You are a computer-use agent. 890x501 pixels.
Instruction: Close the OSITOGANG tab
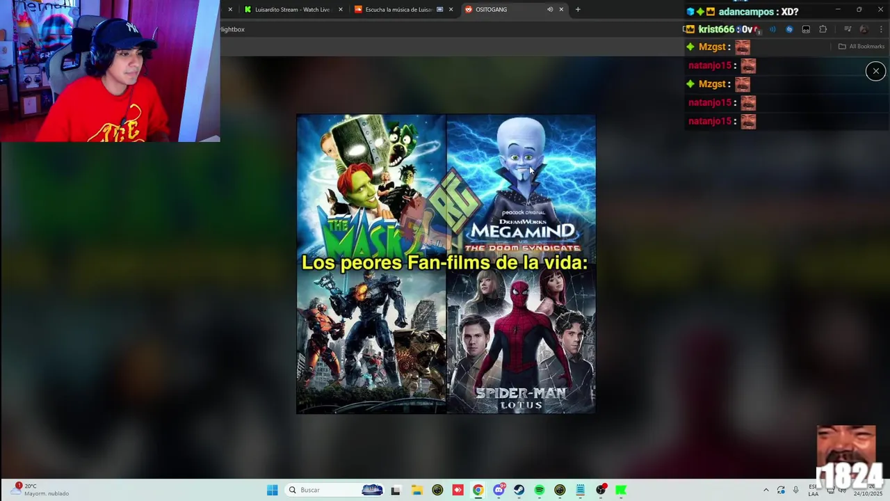tap(561, 10)
